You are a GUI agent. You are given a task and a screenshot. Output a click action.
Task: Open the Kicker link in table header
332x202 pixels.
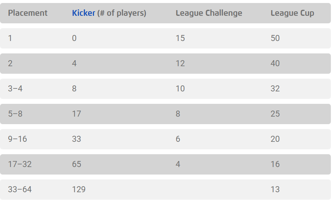tap(83, 13)
